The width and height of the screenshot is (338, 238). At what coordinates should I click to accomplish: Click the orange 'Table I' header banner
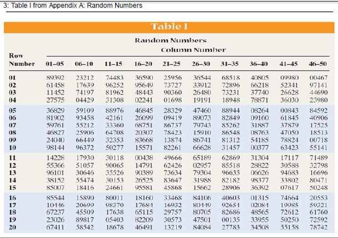tap(169, 27)
